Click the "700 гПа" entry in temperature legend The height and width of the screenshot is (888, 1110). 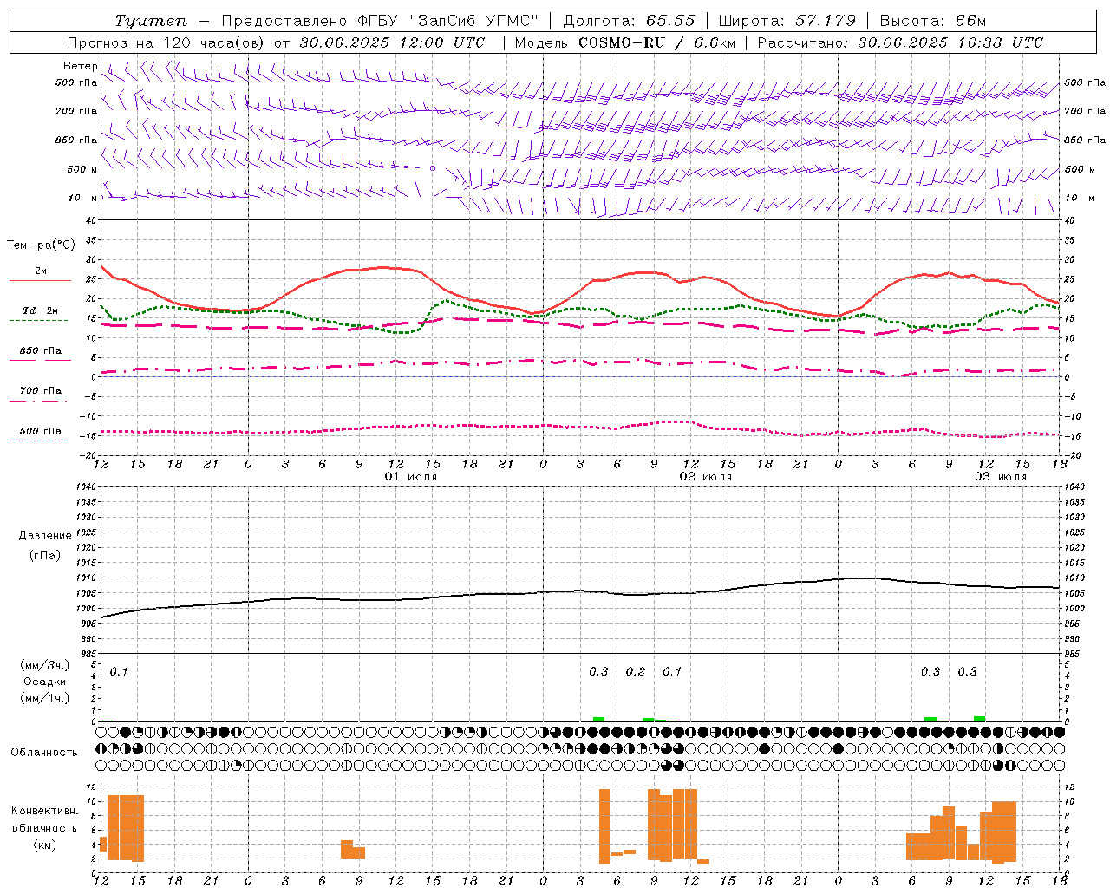point(40,391)
